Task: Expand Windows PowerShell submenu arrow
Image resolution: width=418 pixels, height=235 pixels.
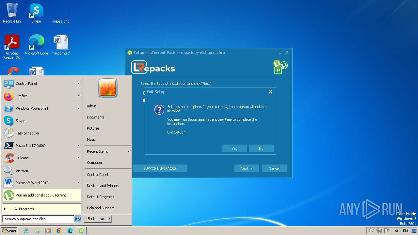Action: tap(78, 108)
